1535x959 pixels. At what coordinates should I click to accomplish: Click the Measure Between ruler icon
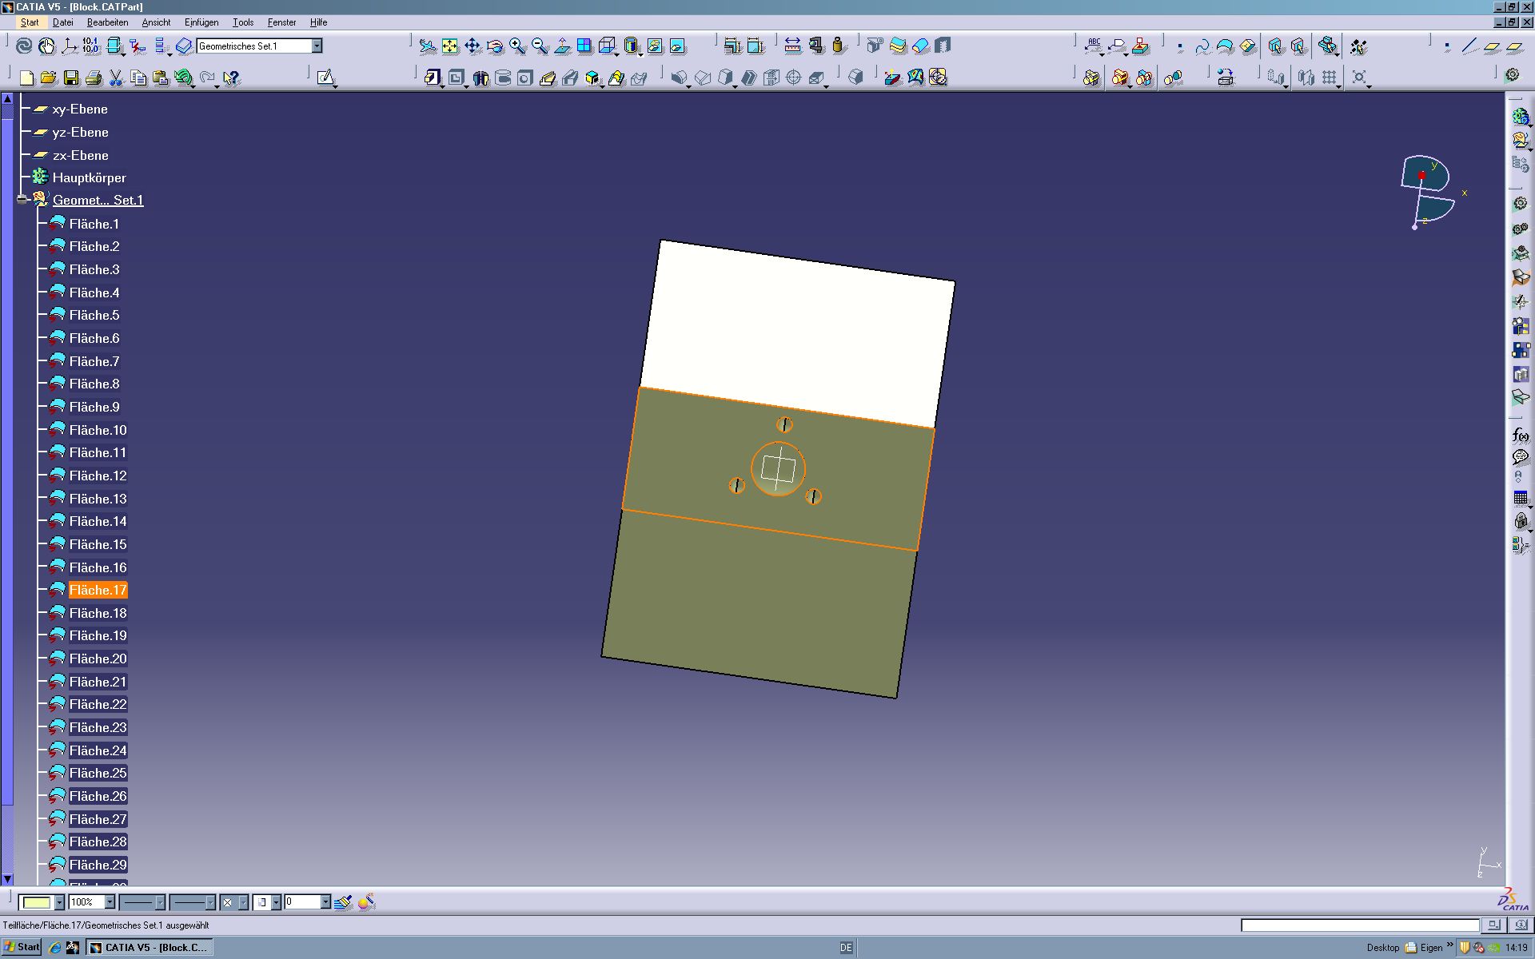click(x=792, y=46)
